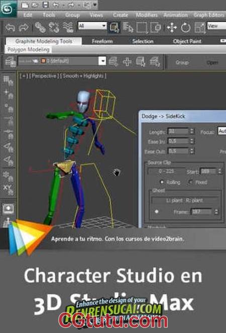Click Set Current Layer to Selection's Layer icon

tap(155, 62)
